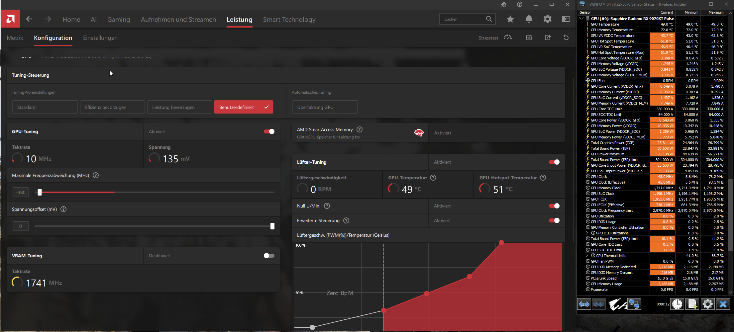Select Effizienz bevorzugen preset
Viewport: 734px width, 332px height.
coord(112,107)
